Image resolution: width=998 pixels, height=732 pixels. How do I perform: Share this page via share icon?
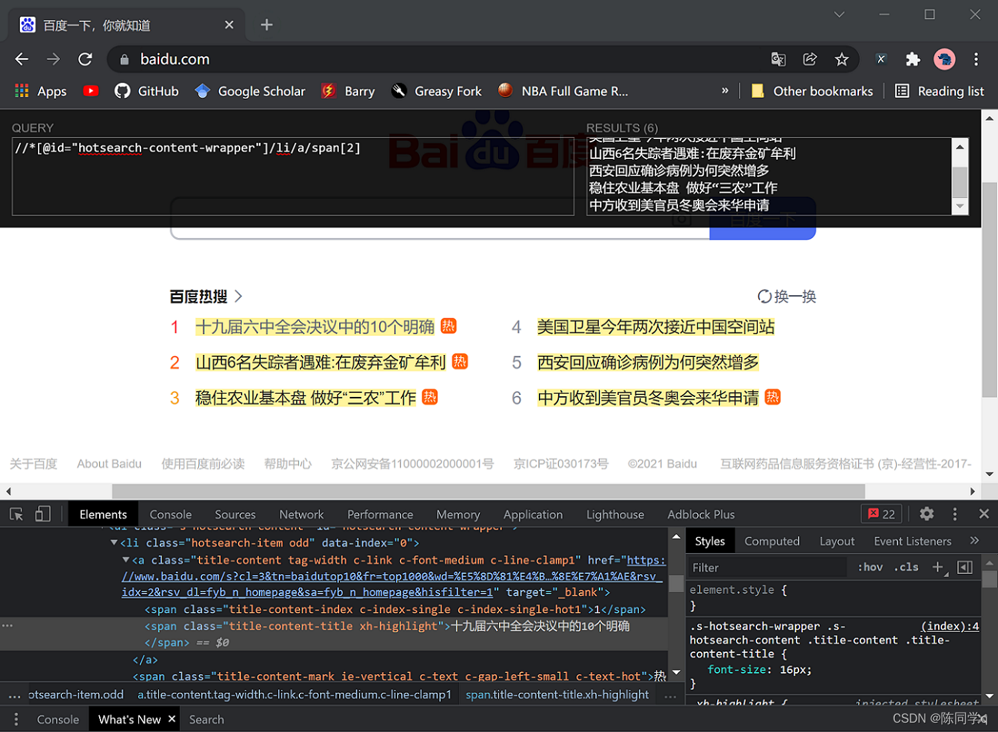pos(810,59)
